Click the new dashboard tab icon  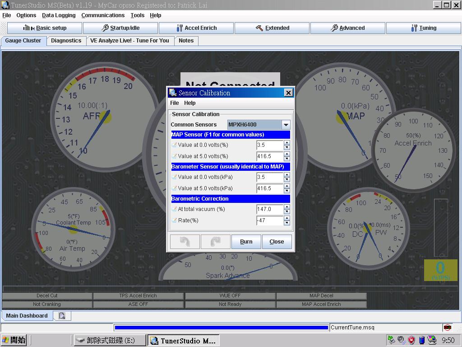click(x=62, y=316)
